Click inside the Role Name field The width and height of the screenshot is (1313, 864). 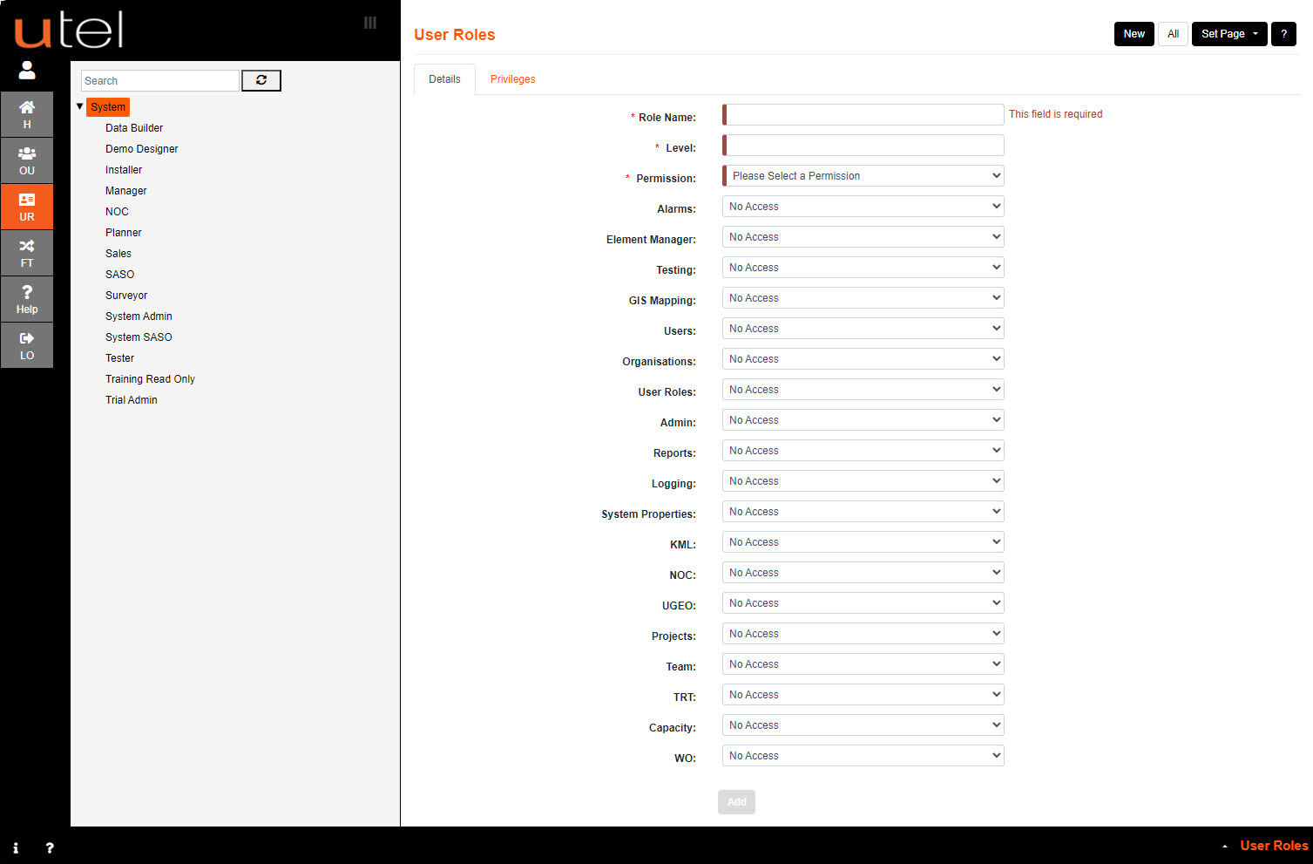point(862,114)
